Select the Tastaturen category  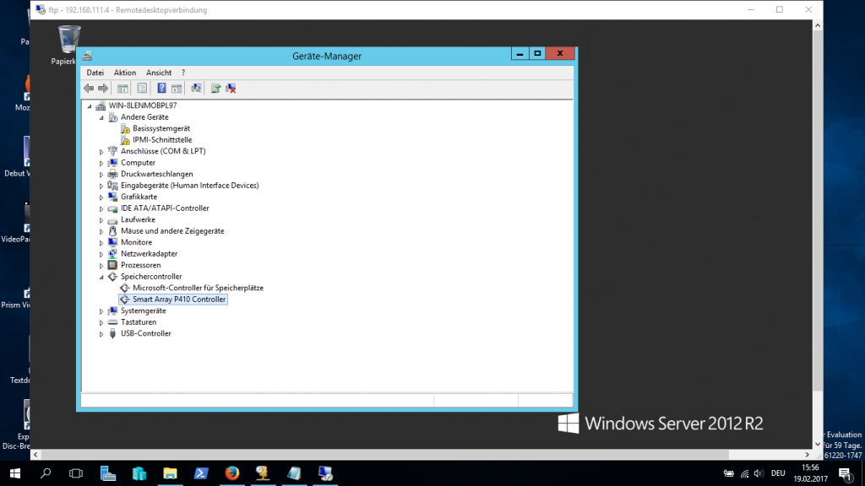(x=139, y=322)
